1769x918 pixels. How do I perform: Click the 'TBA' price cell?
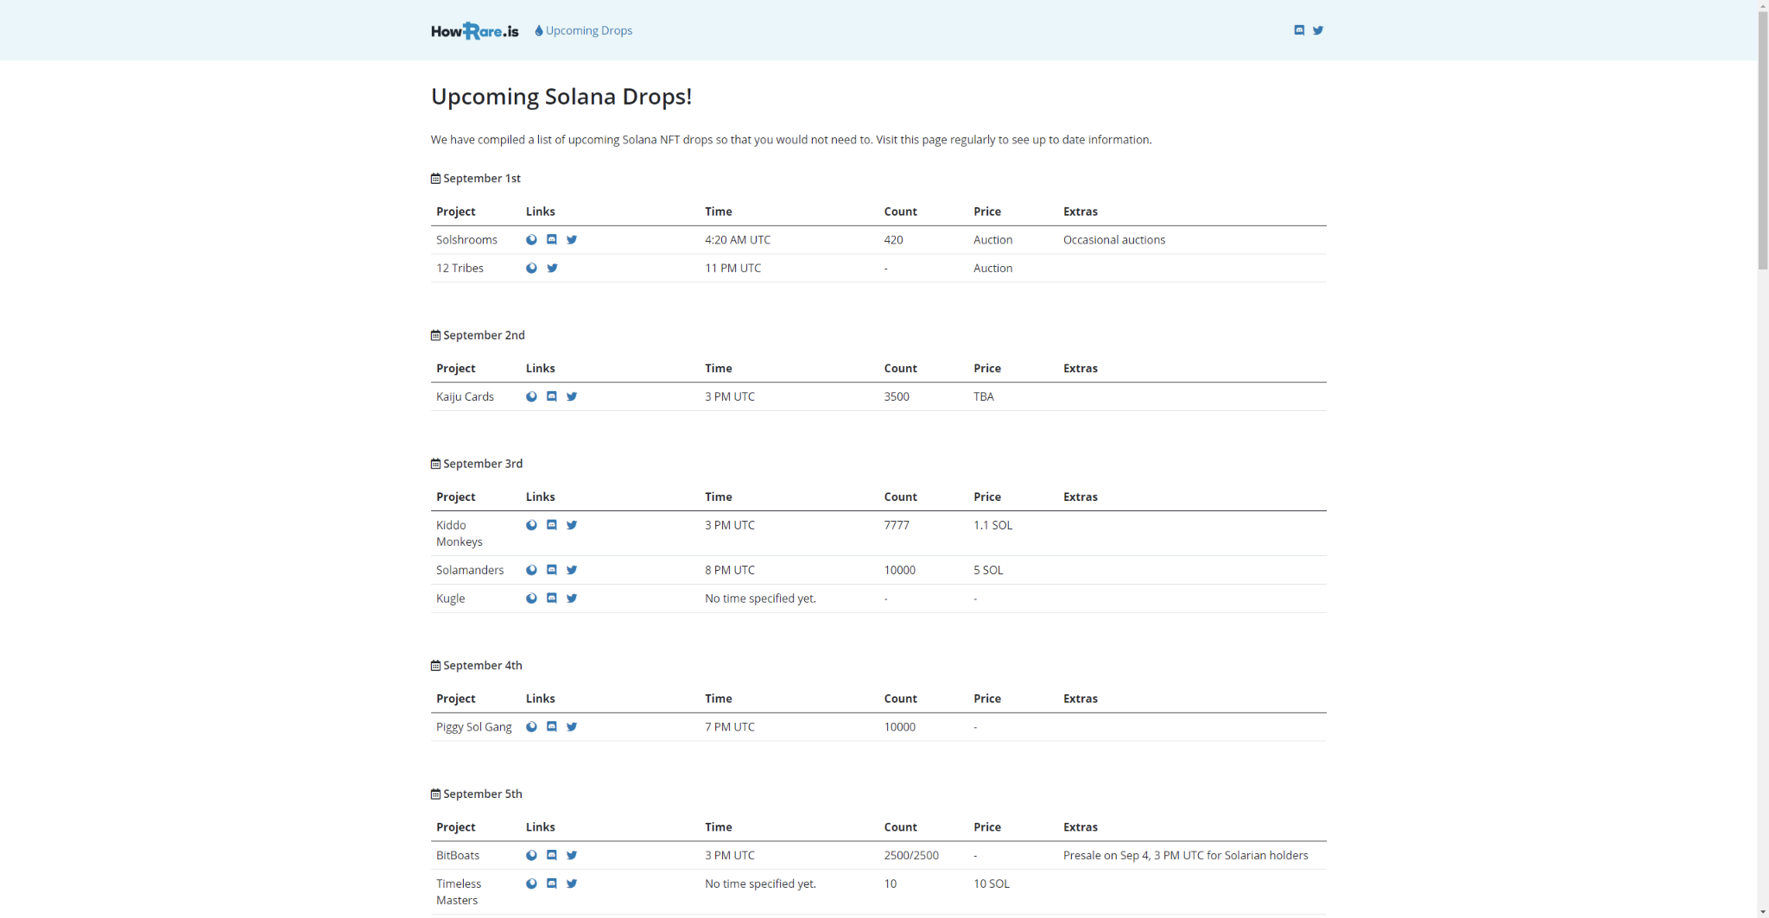(984, 396)
